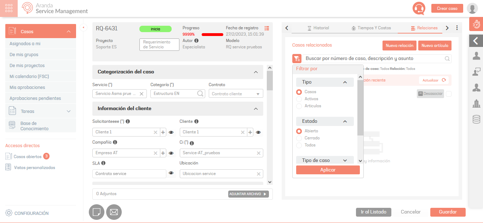Viewport: 483px width, 223px height.
Task: Collapse the Categorización del caso section
Action: pyautogui.click(x=256, y=72)
